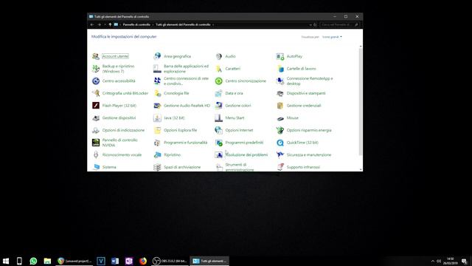The height and width of the screenshot is (266, 472).
Task: Open Firefox from the taskbar
Action: (142, 261)
